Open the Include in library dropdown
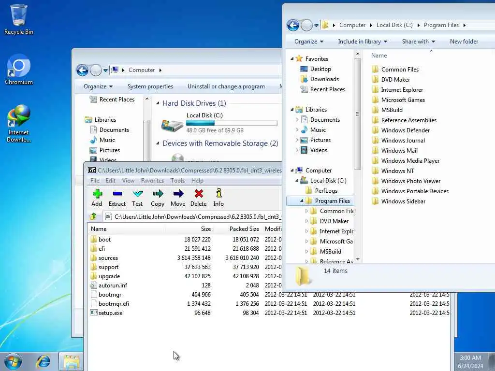Screen dimensions: 495x371 coord(363,42)
